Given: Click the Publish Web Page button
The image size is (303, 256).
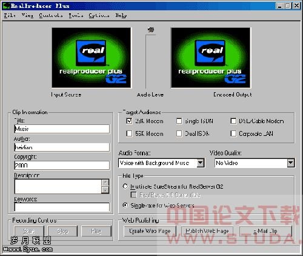Looking at the screenshot, I should point(207,231).
